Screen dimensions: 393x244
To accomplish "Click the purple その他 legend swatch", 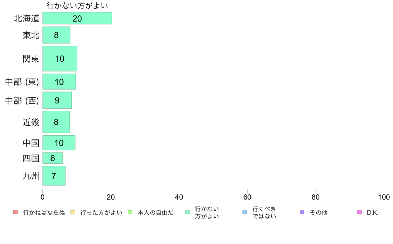I will coord(302,212).
